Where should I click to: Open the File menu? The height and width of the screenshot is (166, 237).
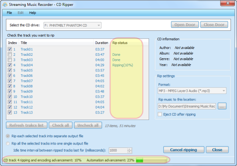[9, 13]
